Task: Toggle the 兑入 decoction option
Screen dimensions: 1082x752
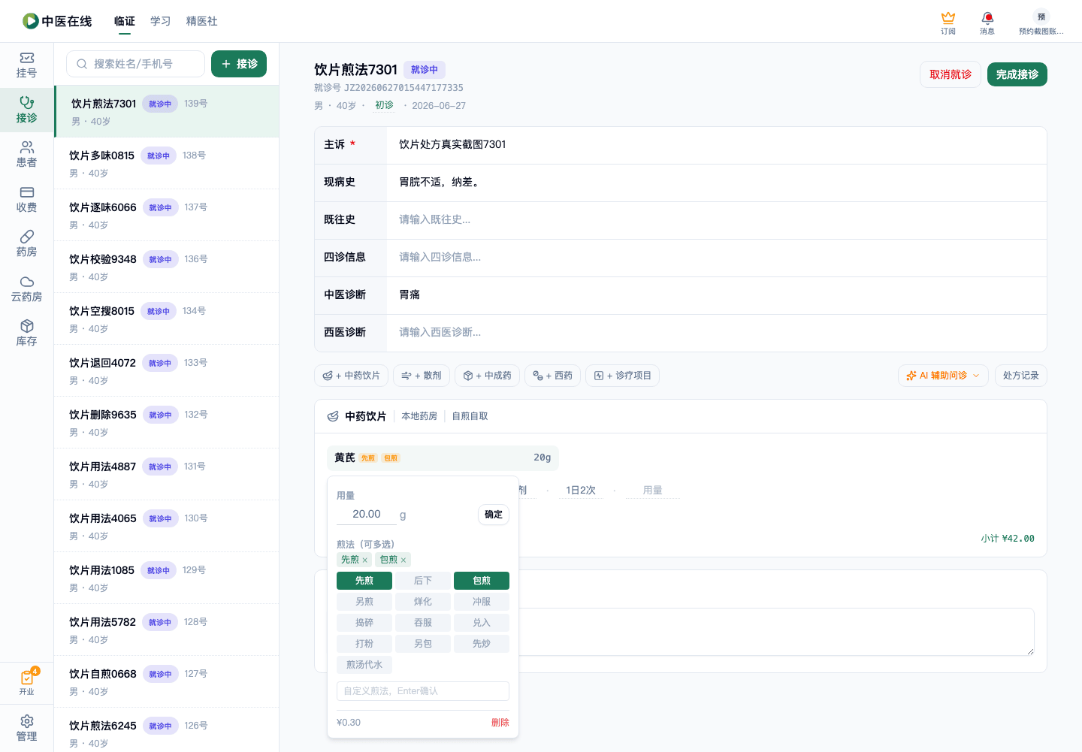Action: point(482,623)
